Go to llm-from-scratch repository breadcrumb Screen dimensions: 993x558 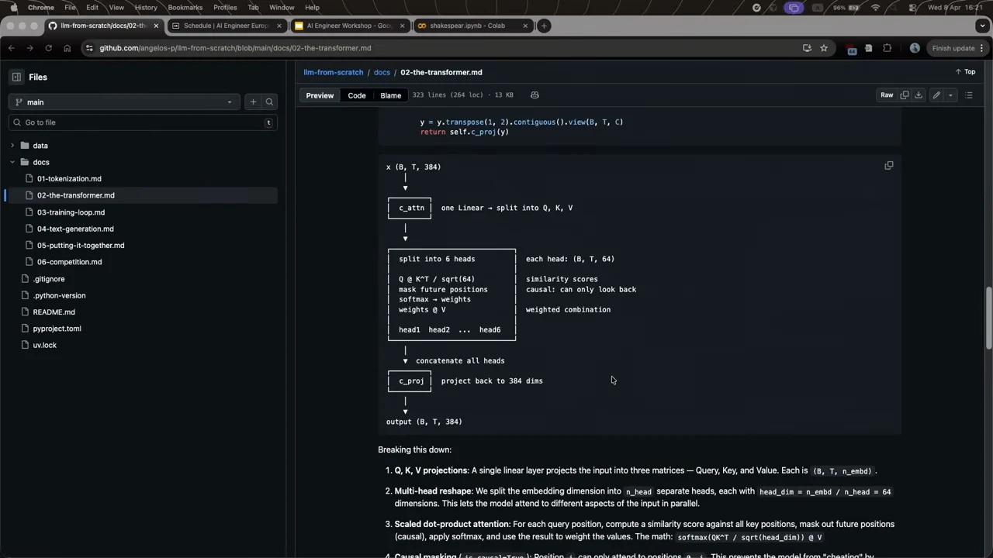(x=334, y=72)
